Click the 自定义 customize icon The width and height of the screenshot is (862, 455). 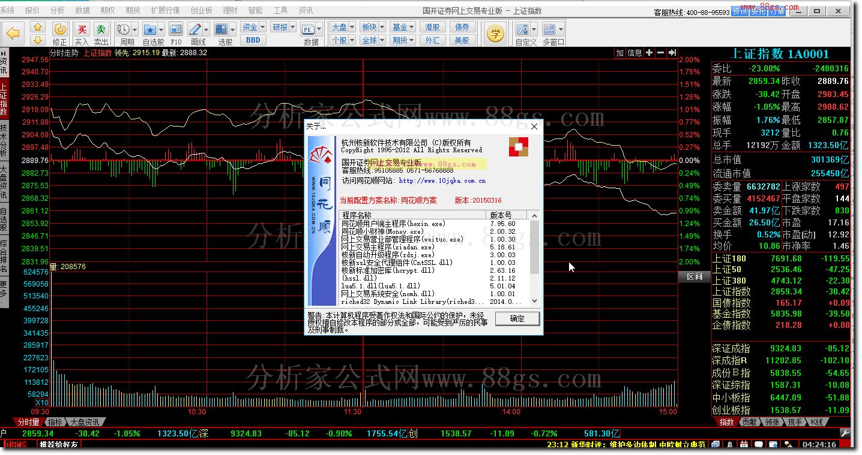(522, 29)
